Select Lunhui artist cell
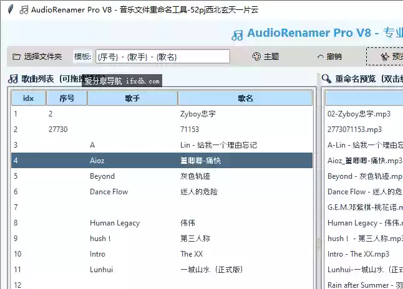The height and width of the screenshot is (289, 403). pos(102,270)
